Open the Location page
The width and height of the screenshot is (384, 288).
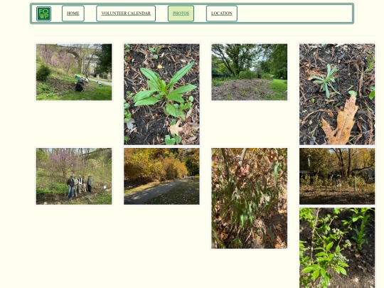coord(222,14)
